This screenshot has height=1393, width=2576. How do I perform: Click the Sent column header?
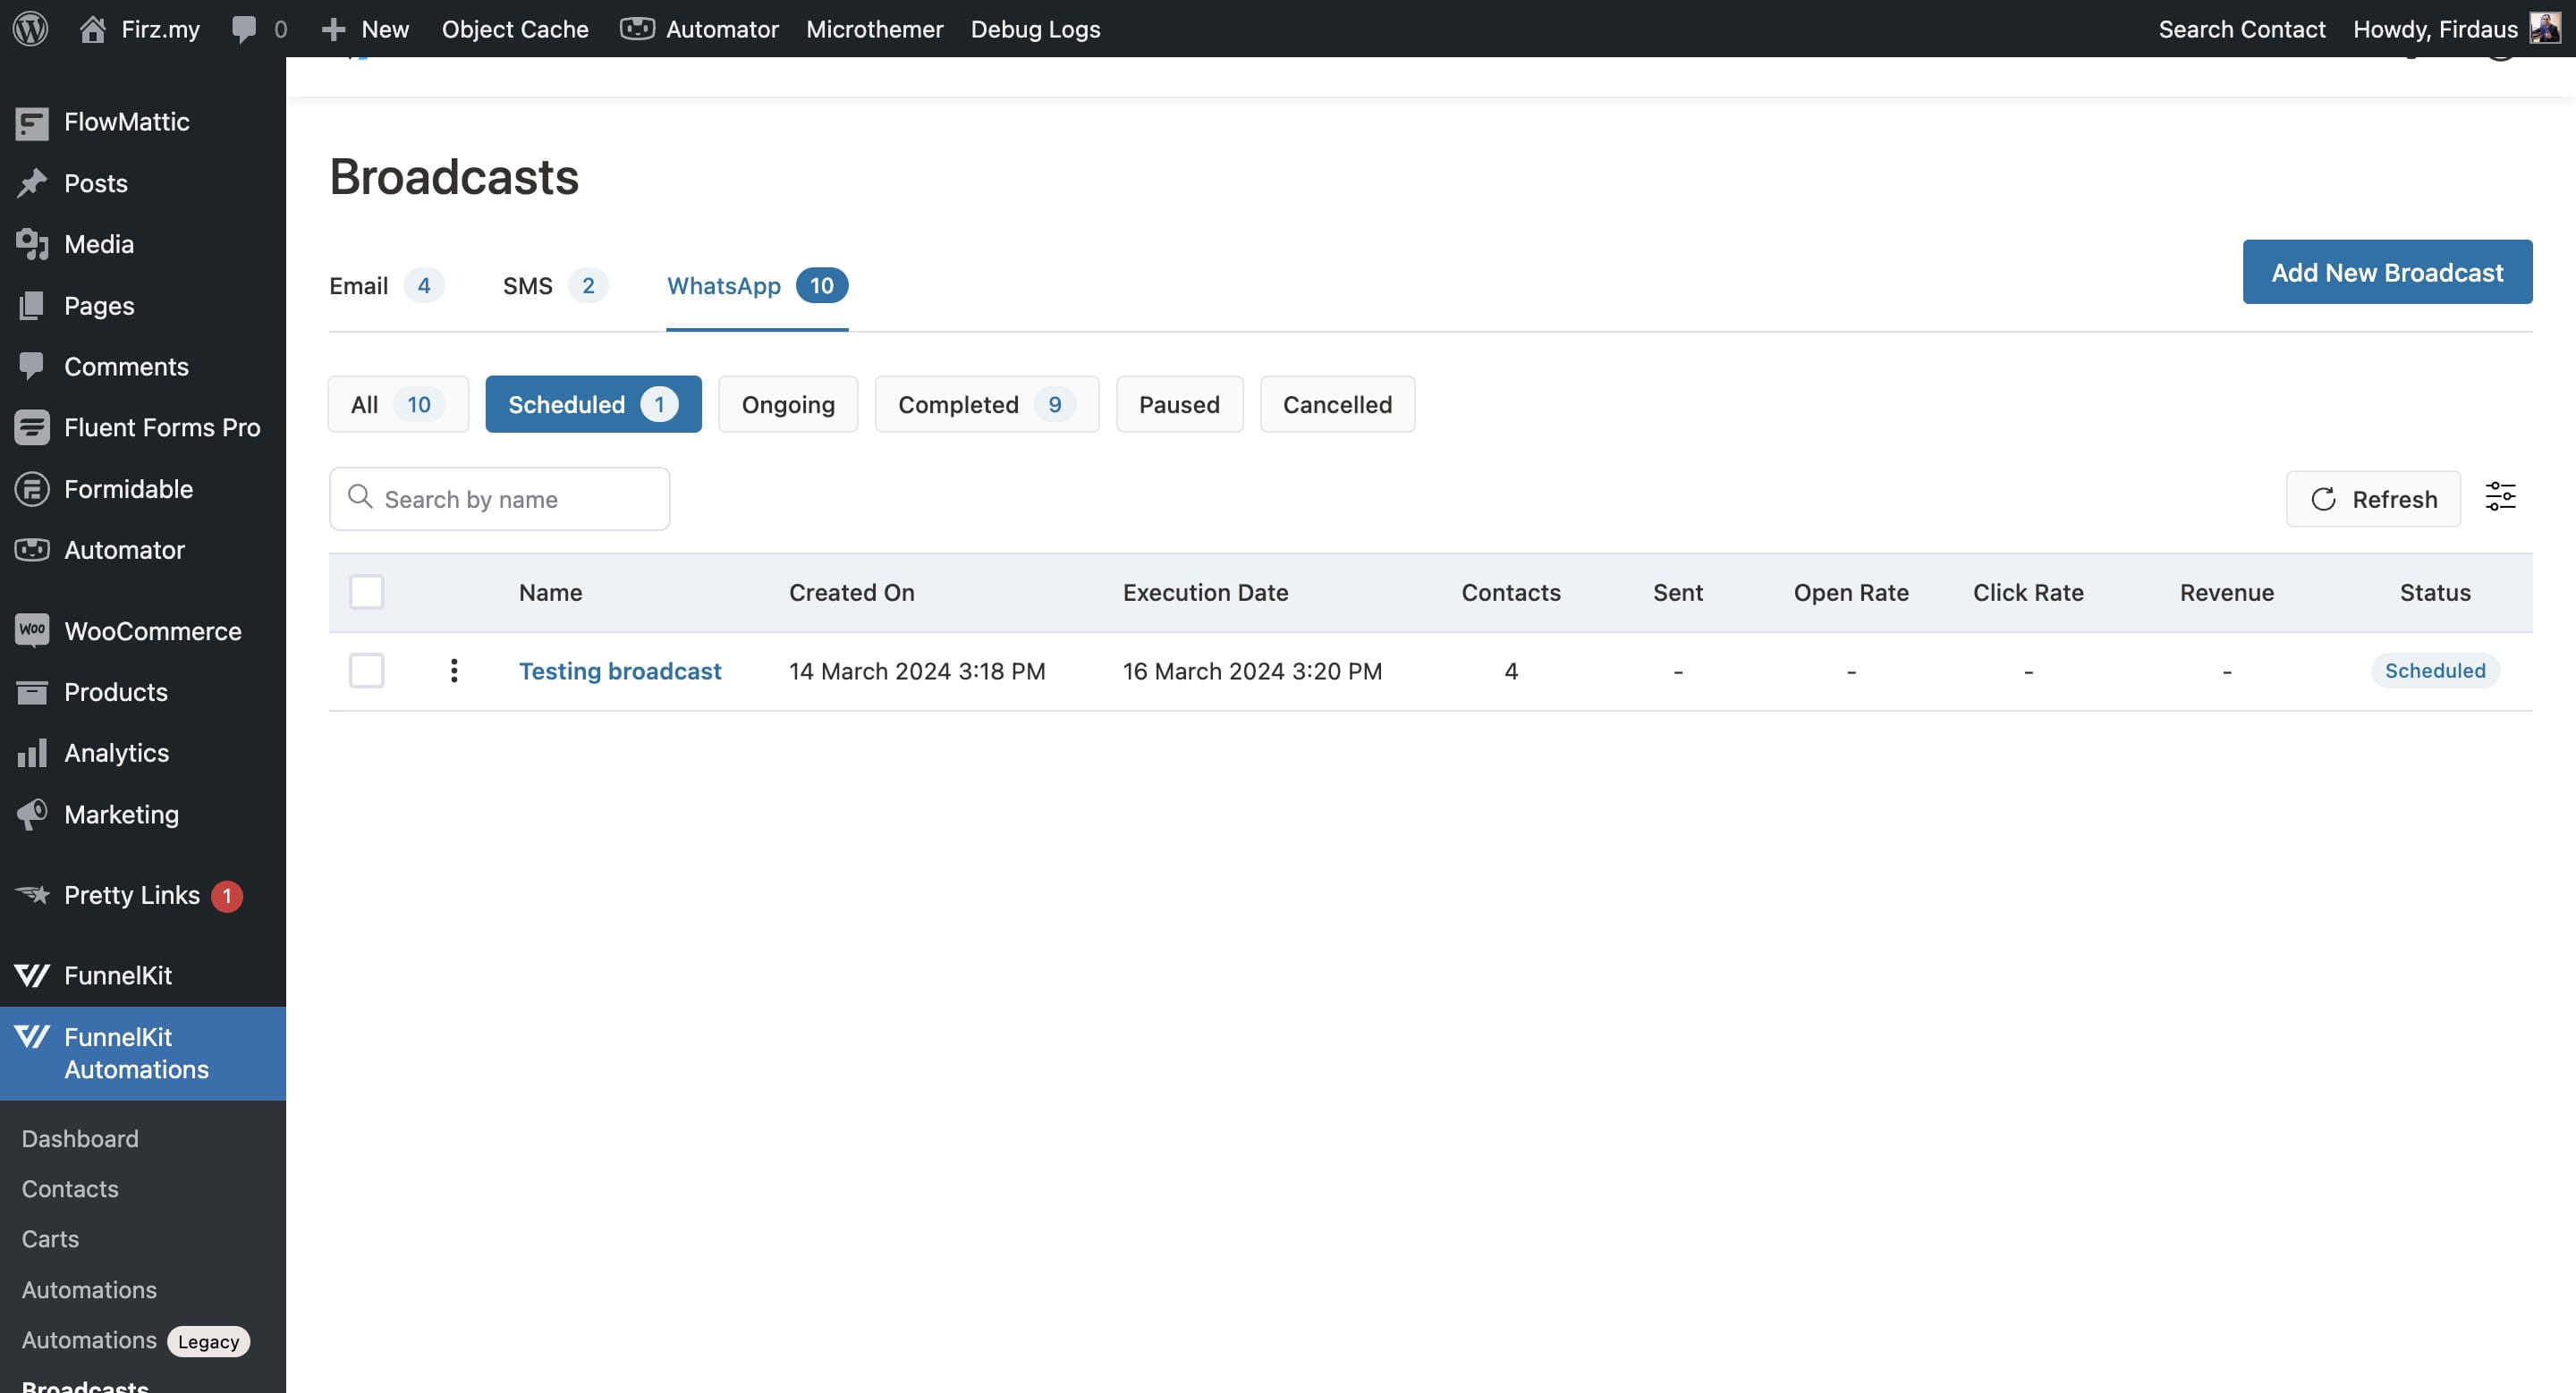(x=1678, y=592)
